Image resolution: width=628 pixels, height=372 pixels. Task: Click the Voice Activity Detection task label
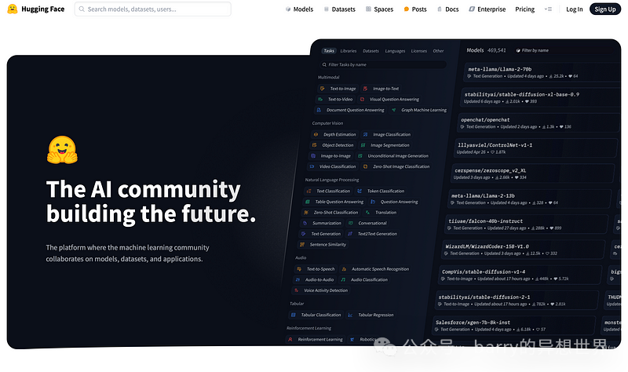[x=326, y=290]
